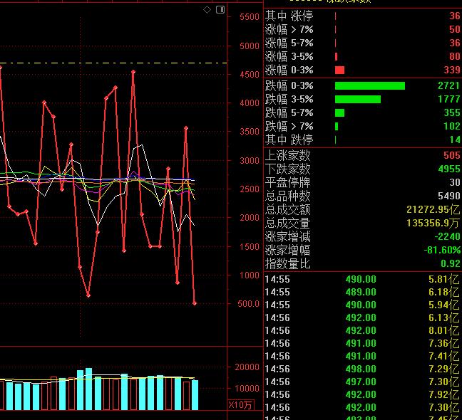Click the tick amount 7.36亿
Screen dimensions: 462x420
point(444,343)
